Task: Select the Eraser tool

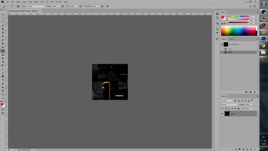Action: (3, 62)
